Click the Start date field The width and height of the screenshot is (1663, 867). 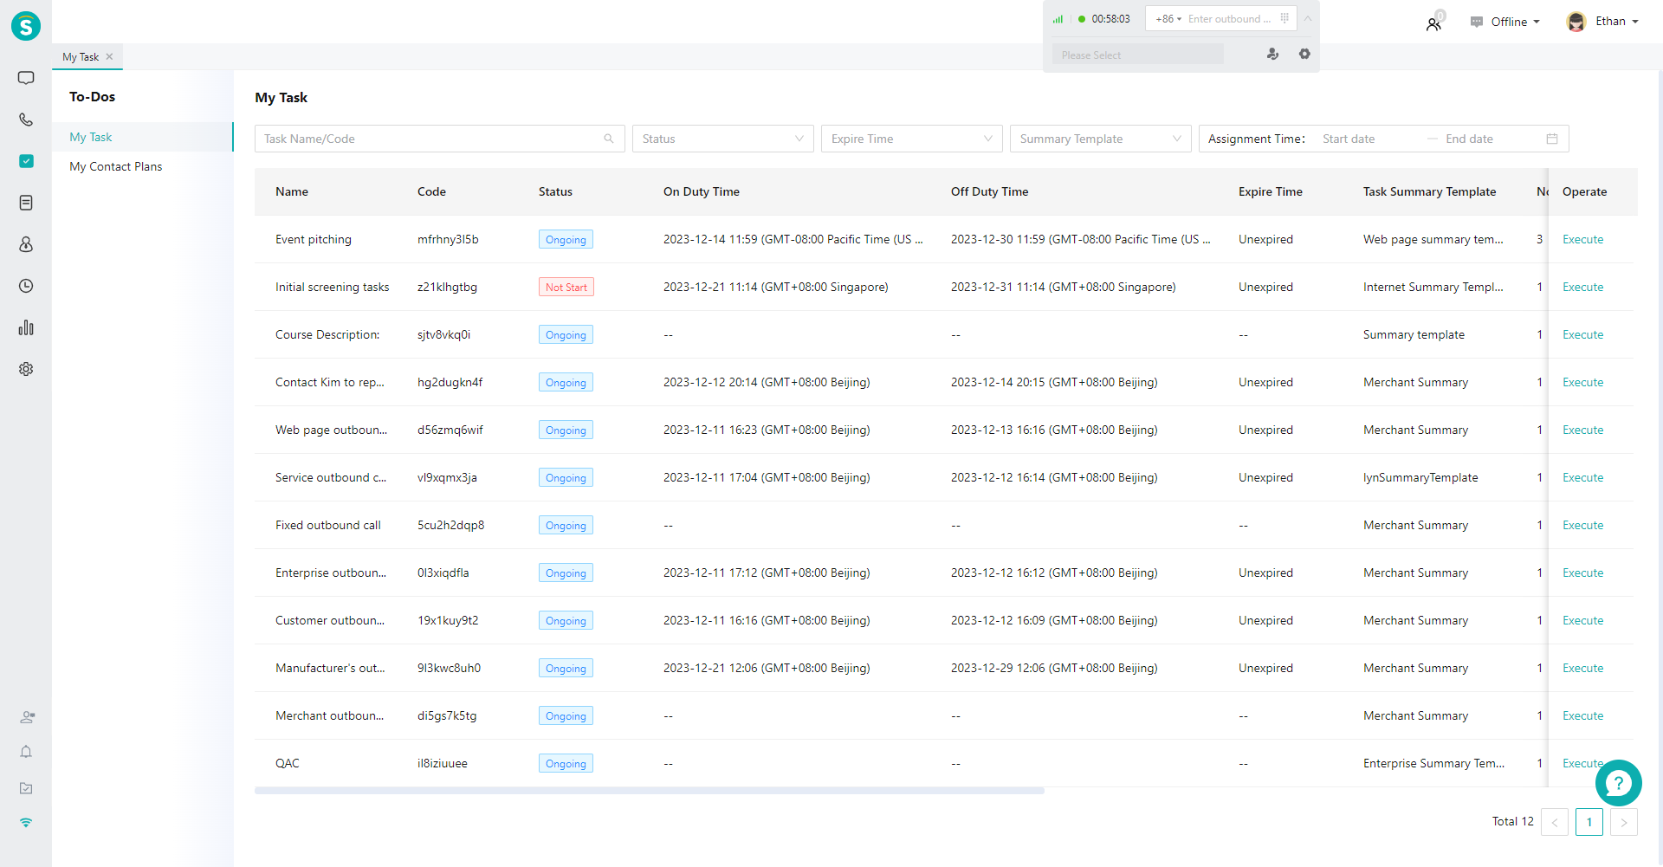pos(1369,139)
